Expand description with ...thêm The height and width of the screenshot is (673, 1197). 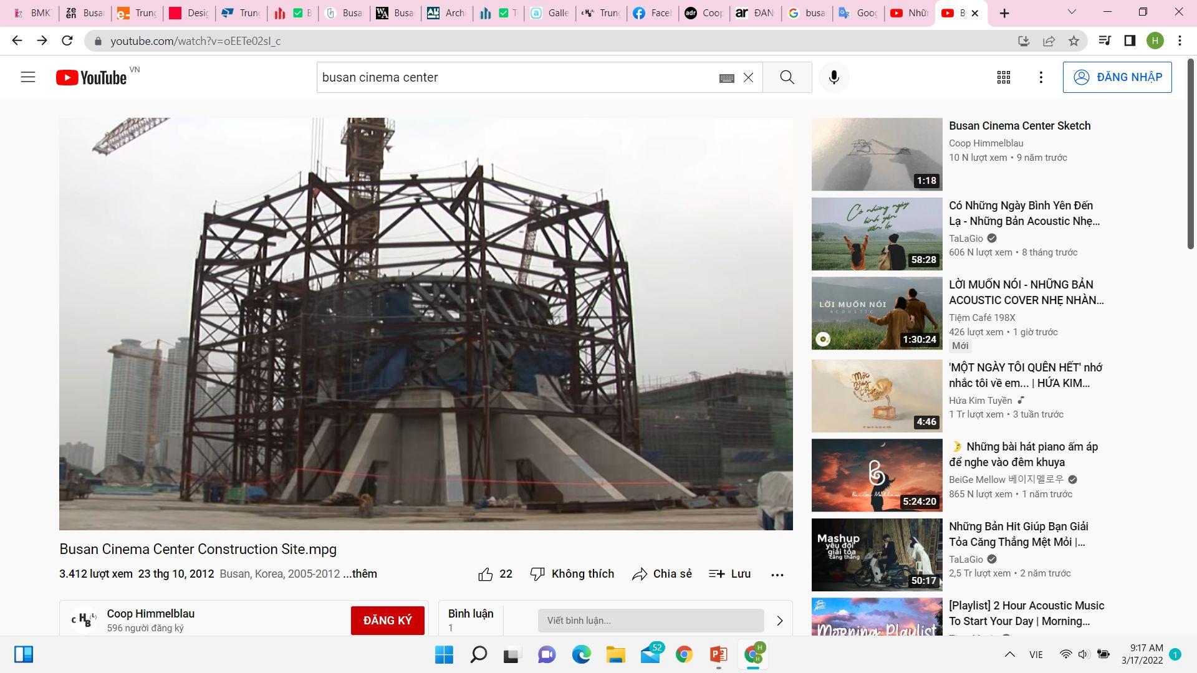(360, 574)
